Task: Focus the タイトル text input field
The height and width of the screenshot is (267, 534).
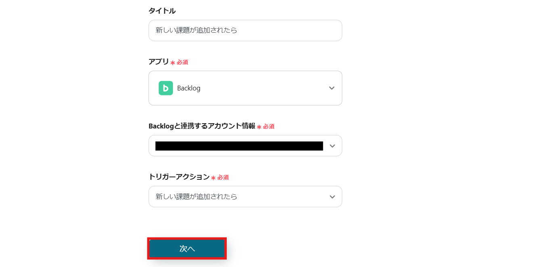Action: click(245, 30)
